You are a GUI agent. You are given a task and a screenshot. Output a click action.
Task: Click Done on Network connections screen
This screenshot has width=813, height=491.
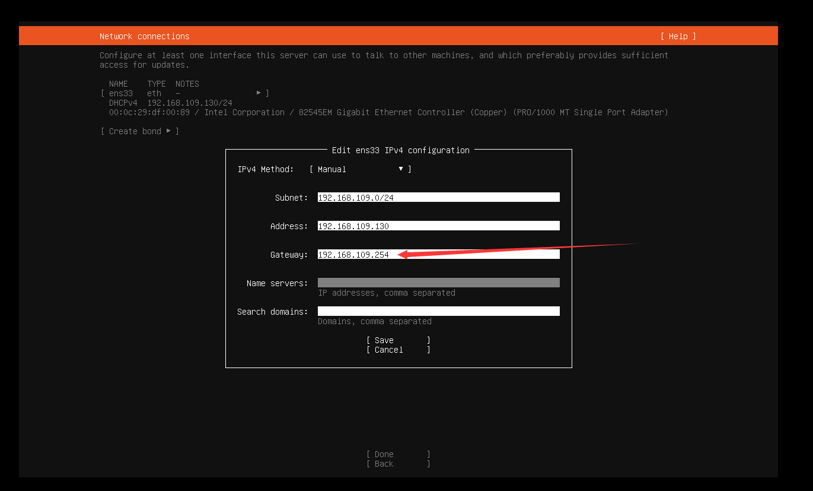[398, 454]
